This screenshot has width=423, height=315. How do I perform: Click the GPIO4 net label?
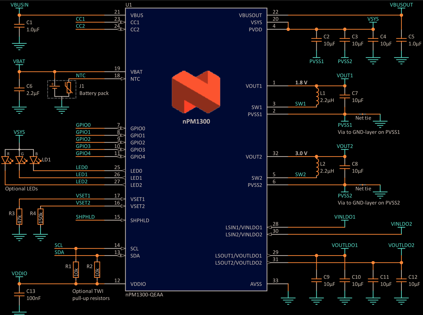[x=83, y=153]
